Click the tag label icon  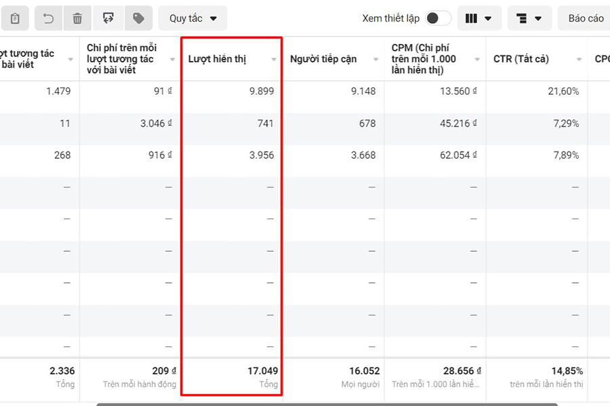tap(138, 18)
